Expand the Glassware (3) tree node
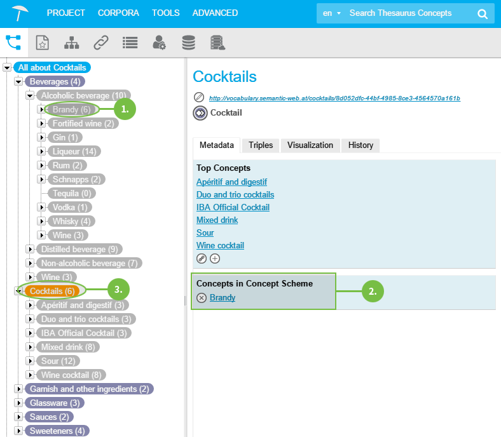 18,403
